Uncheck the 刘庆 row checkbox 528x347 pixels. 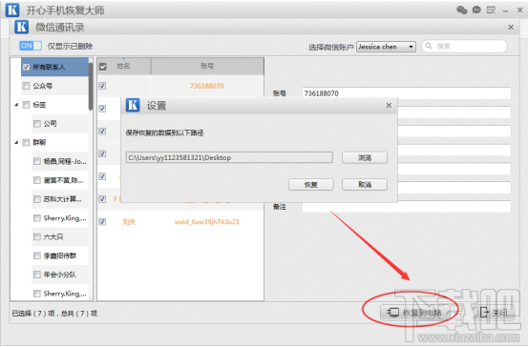[102, 221]
